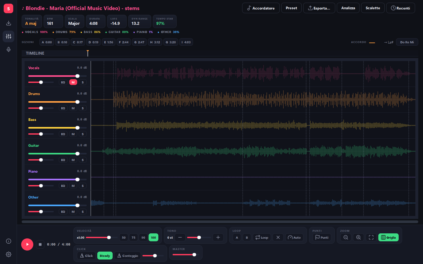This screenshot has width=423, height=264.
Task: Click the Analizza button
Action: point(348,8)
